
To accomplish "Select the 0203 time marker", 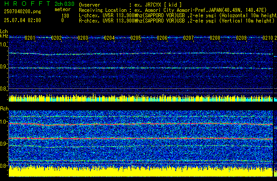I will (x=83, y=38).
